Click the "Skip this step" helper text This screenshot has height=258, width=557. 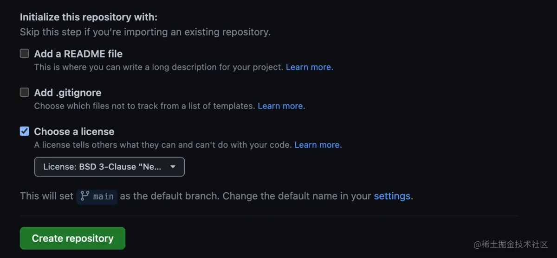pos(145,32)
